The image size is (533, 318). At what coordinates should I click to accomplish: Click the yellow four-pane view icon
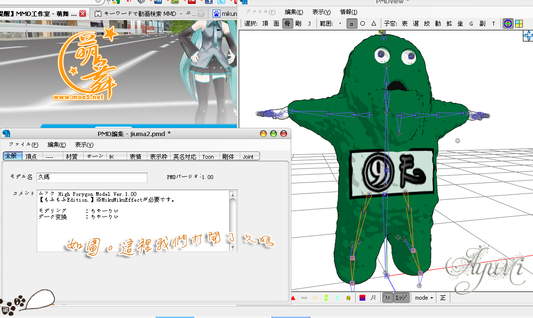coord(519,24)
